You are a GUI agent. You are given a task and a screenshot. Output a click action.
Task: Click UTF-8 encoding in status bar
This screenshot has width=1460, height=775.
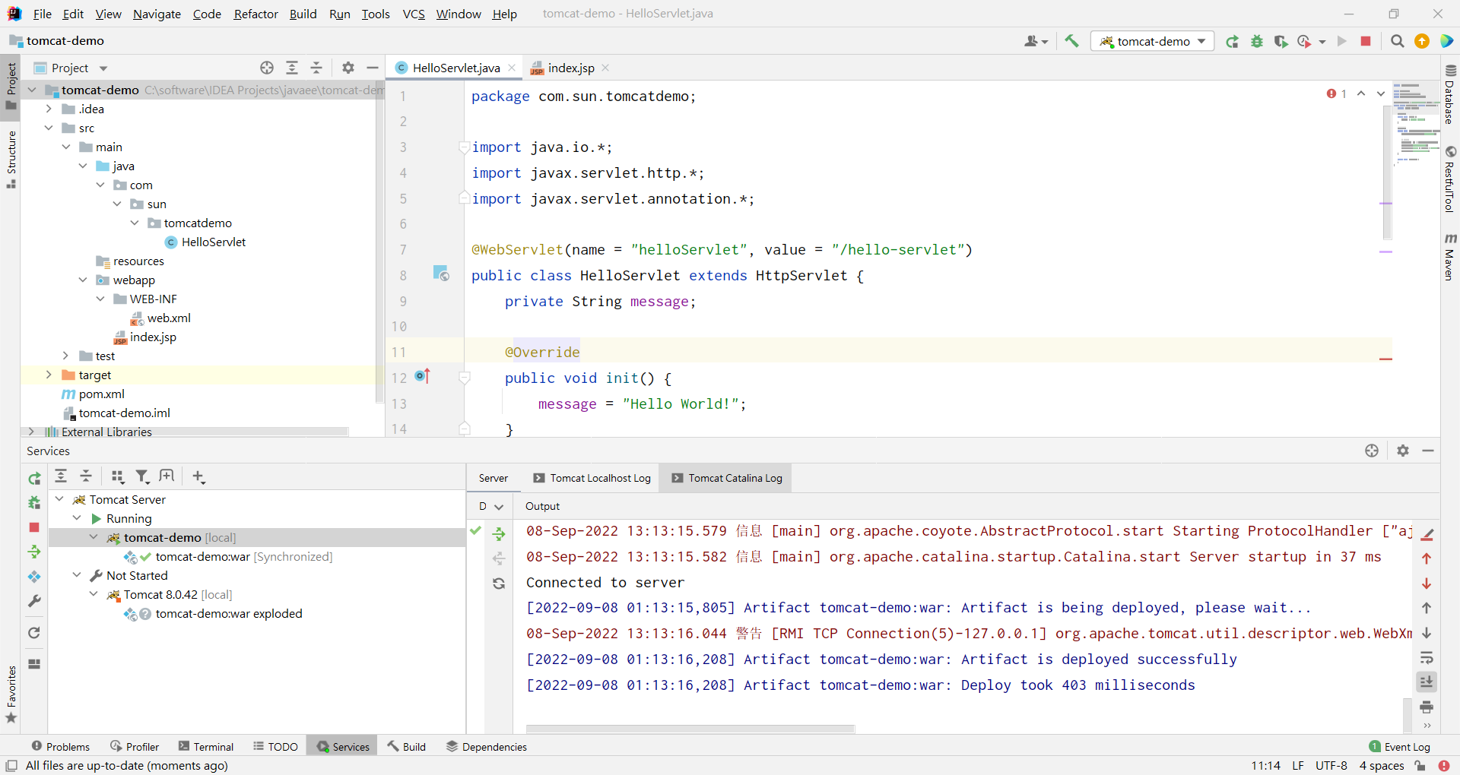point(1331,766)
